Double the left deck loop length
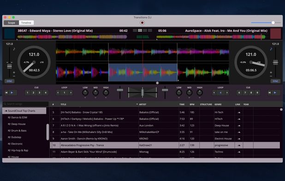Screen dimensions: 285x181 [71, 93]
